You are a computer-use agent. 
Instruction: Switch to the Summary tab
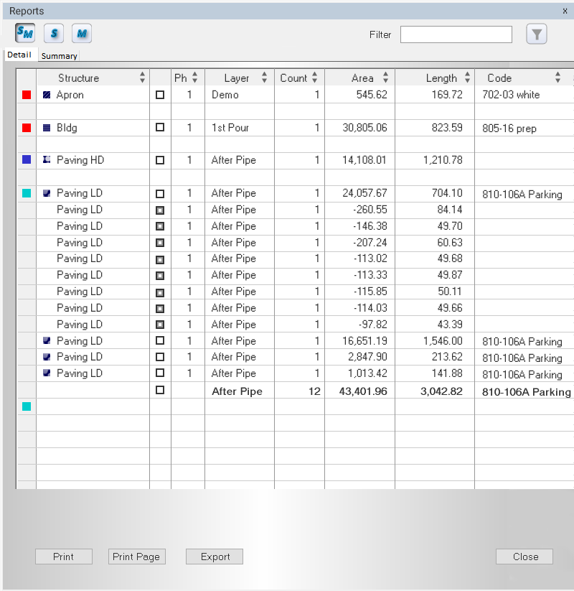click(x=59, y=56)
